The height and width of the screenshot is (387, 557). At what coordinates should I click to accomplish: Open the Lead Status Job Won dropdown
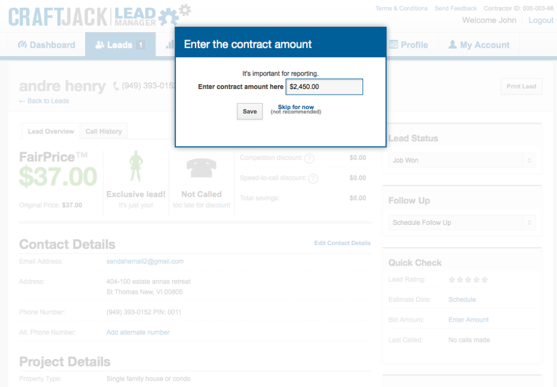coord(462,160)
